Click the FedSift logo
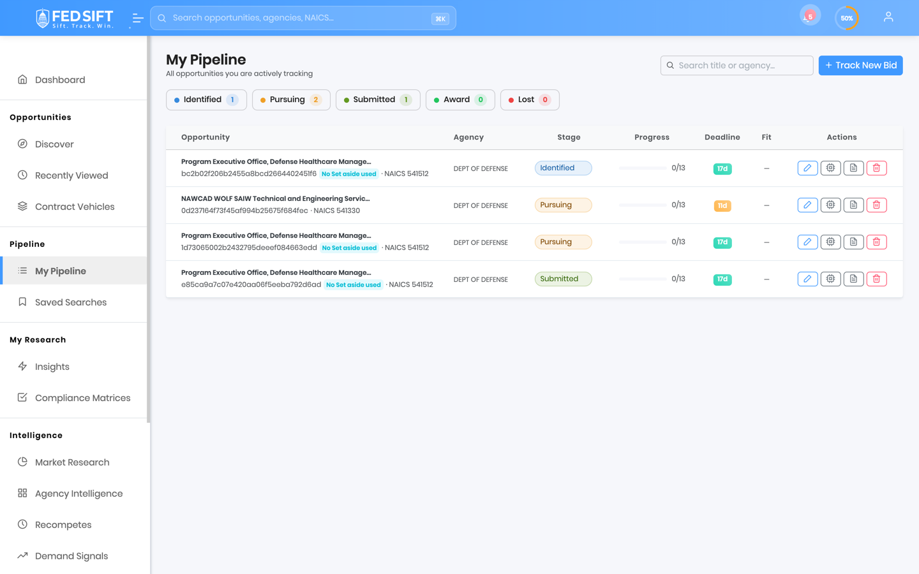The width and height of the screenshot is (919, 574). 75,18
